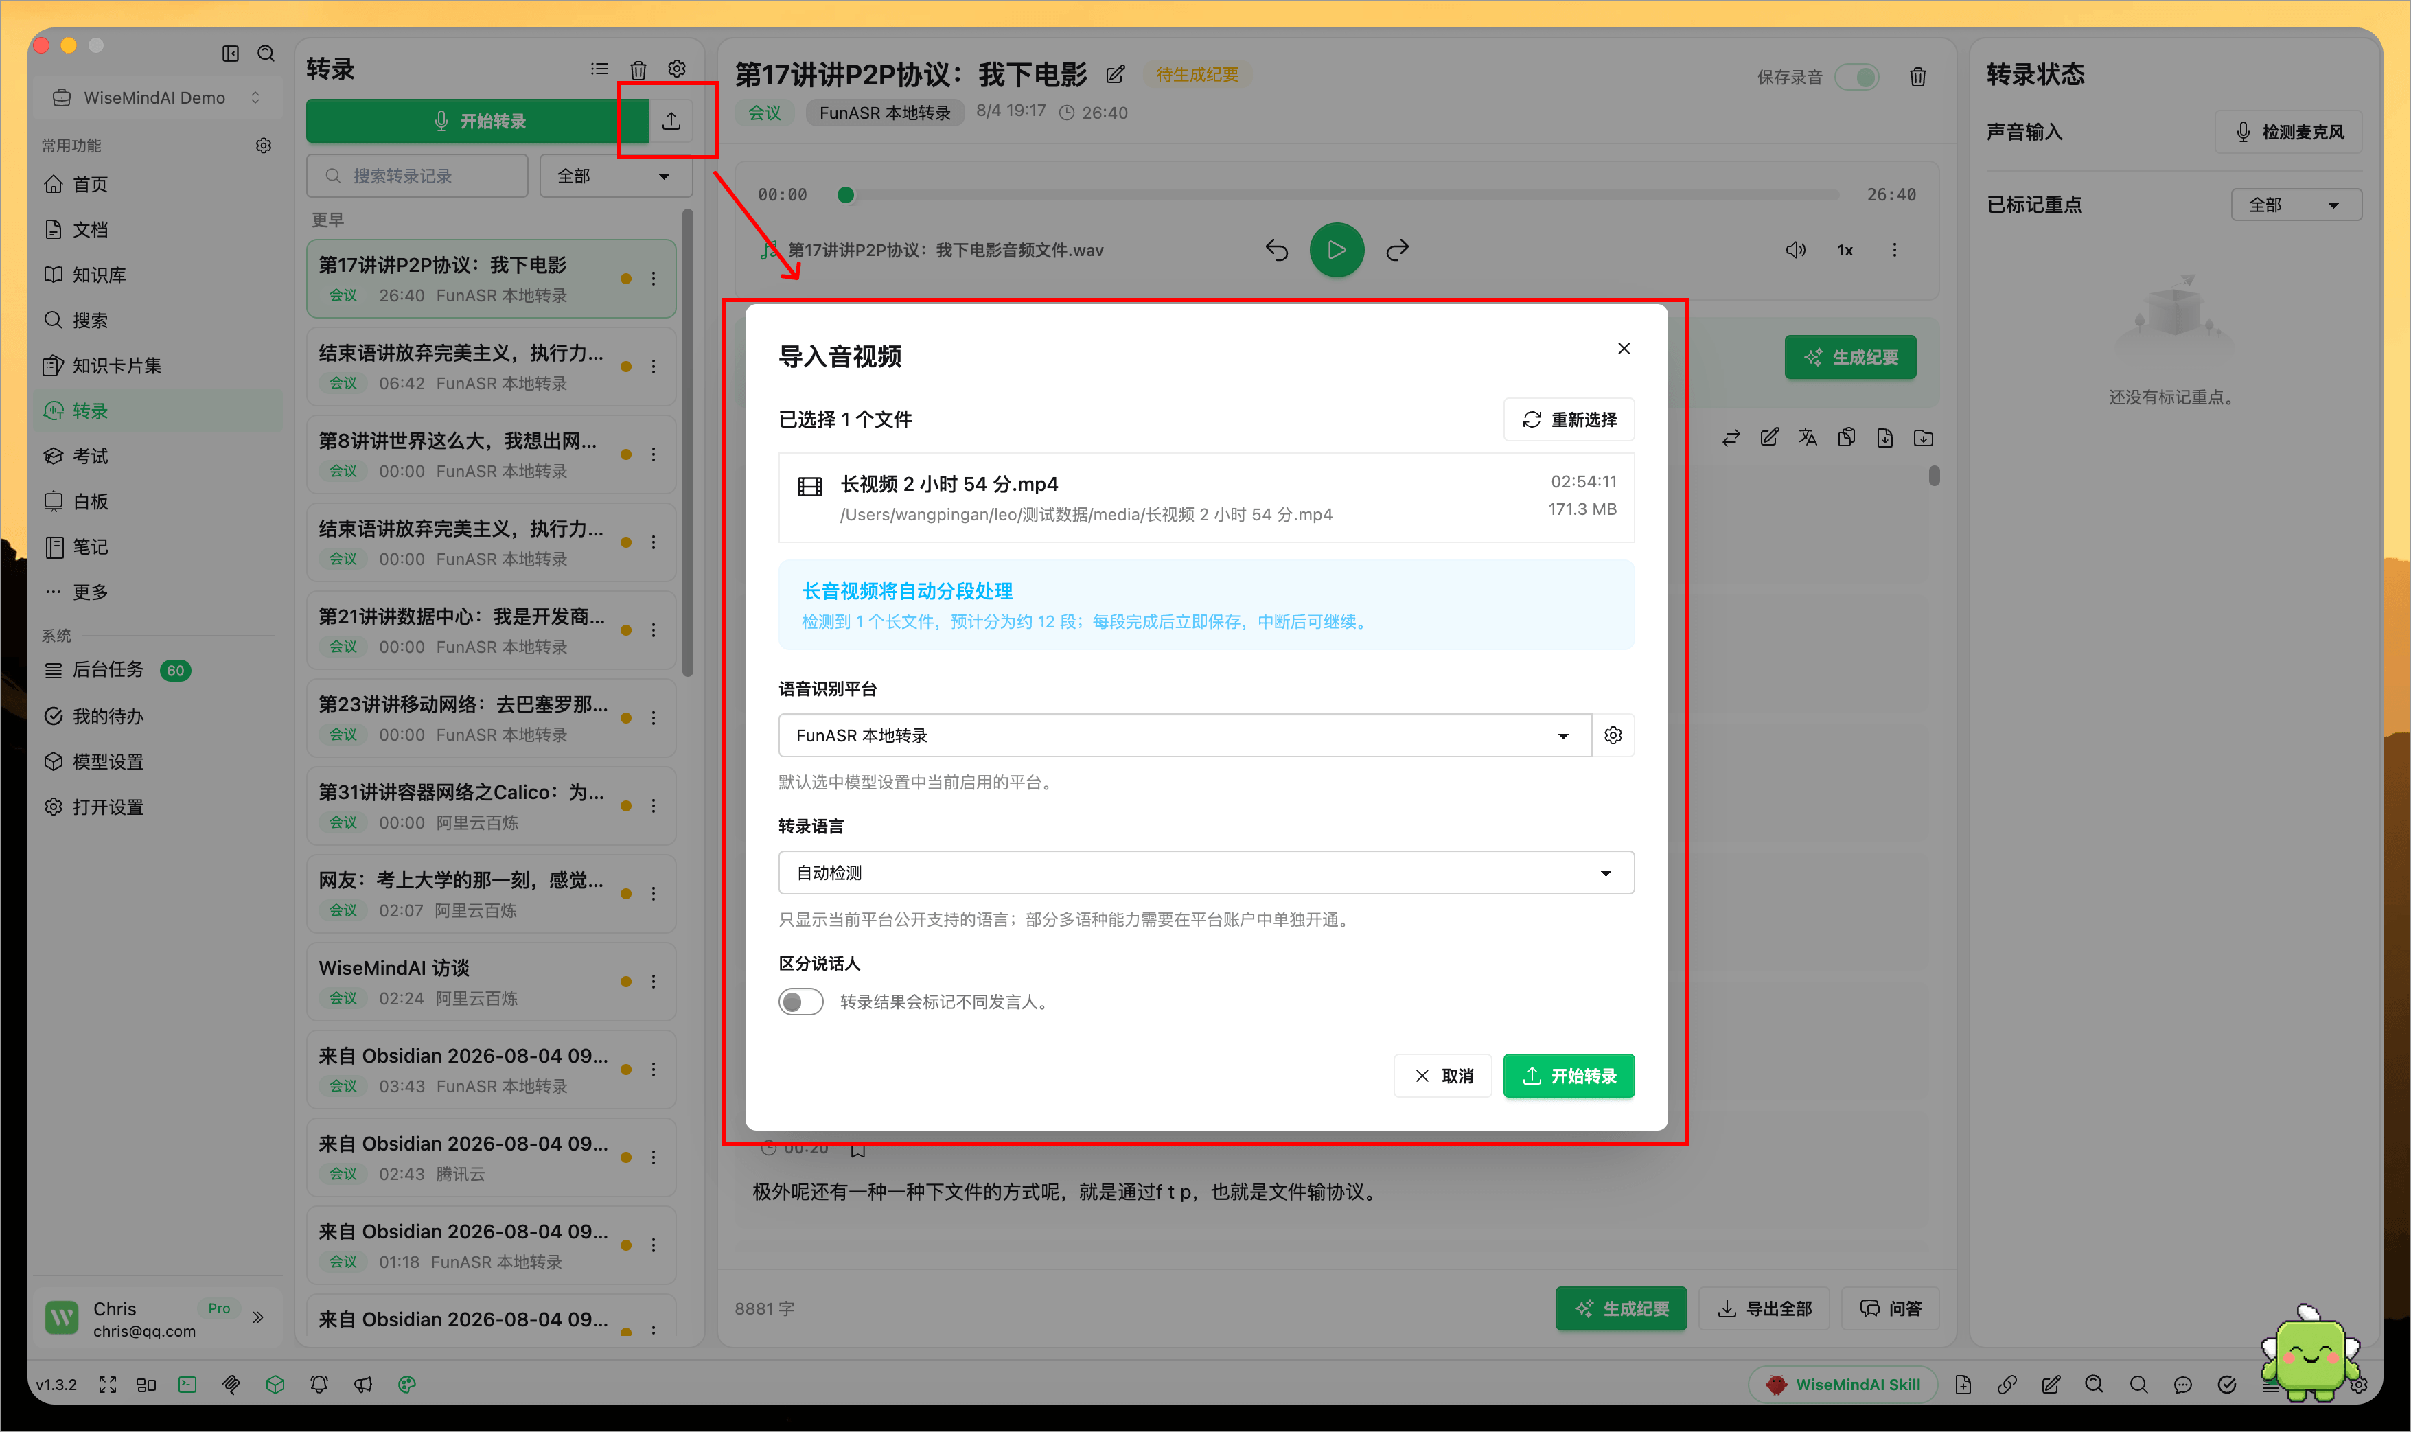Viewport: 2411px width, 1432px height.
Task: Click the list view icon in the 转录 header
Action: click(x=599, y=69)
